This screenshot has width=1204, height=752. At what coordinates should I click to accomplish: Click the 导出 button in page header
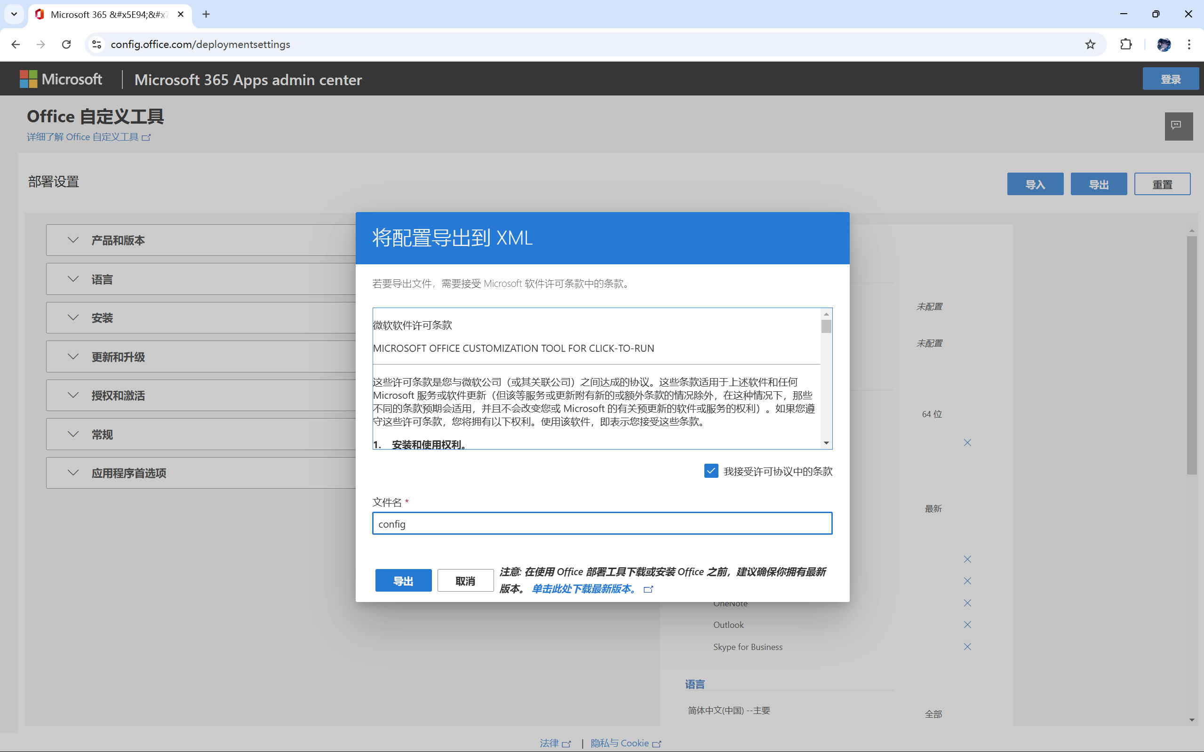(x=1099, y=184)
